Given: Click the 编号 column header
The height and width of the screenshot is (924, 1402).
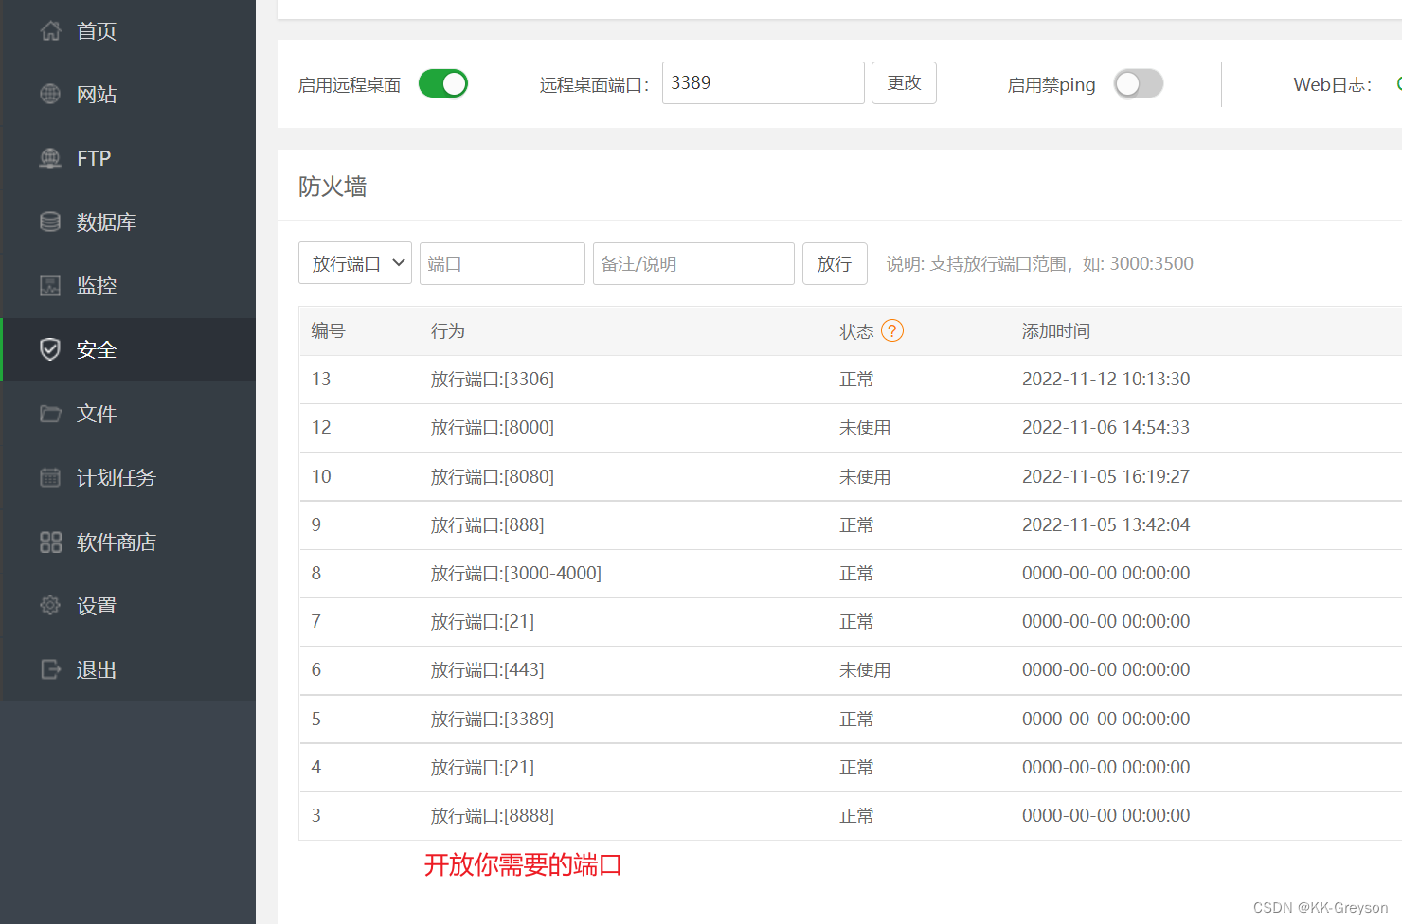Looking at the screenshot, I should tap(329, 330).
